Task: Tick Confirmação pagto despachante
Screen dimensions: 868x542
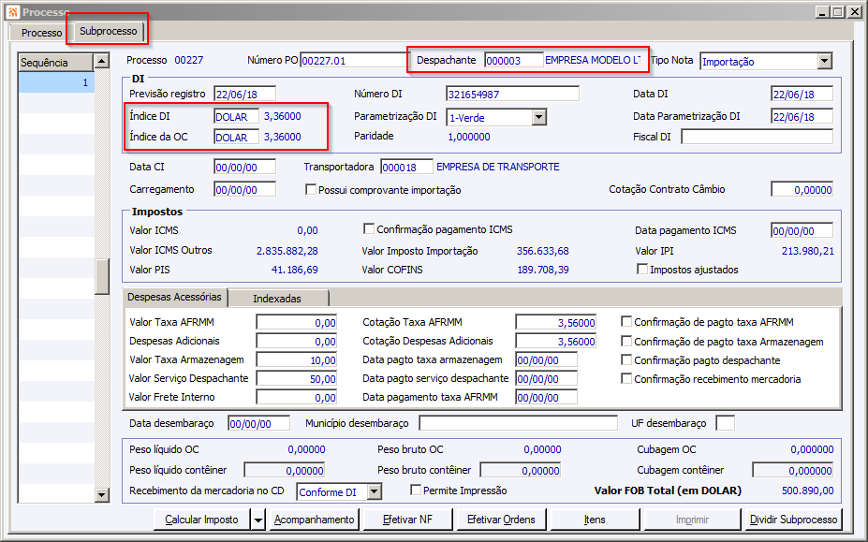Action: coord(626,359)
